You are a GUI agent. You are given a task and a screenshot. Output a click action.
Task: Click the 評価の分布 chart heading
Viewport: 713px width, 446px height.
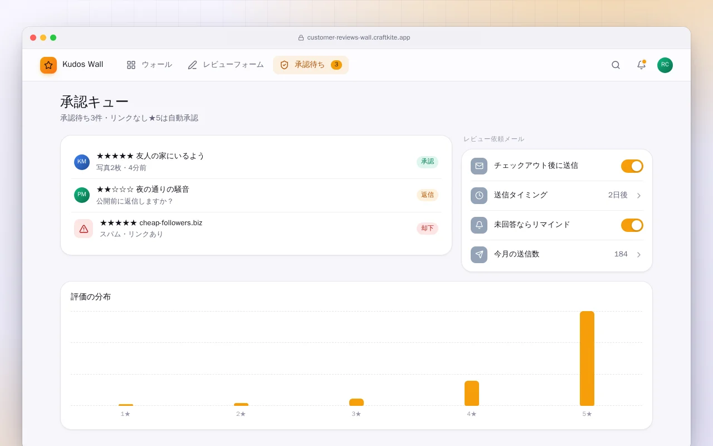(x=91, y=297)
